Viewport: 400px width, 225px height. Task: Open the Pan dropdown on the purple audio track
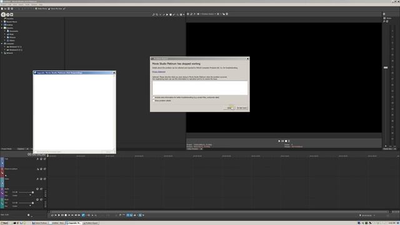pyautogui.click(x=30, y=196)
